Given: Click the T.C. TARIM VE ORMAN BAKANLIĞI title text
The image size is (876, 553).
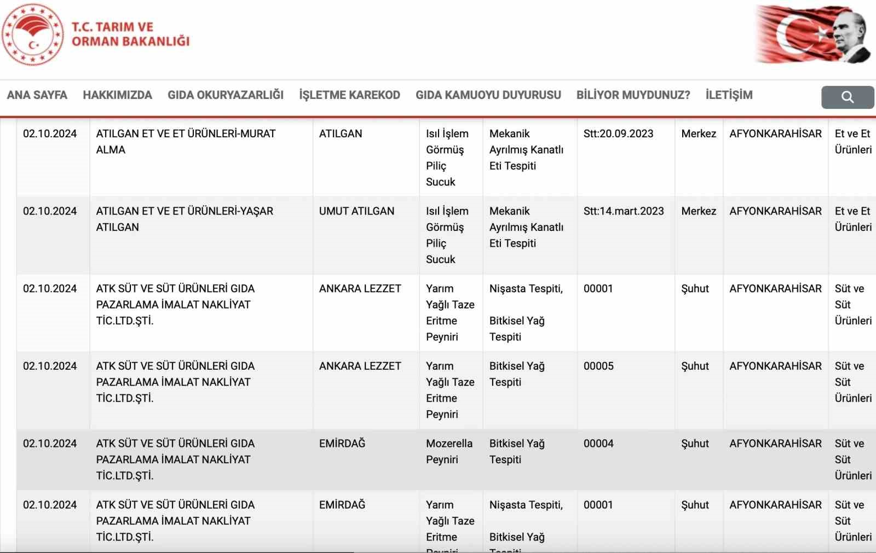Looking at the screenshot, I should coord(130,34).
